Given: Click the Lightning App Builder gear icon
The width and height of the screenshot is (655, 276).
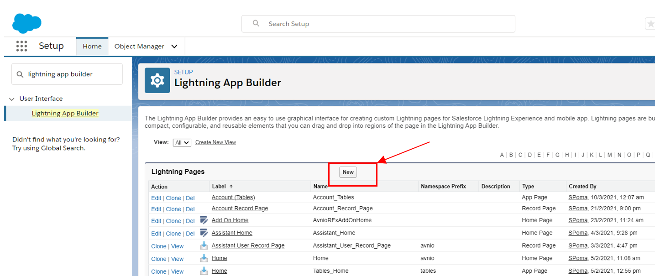Looking at the screenshot, I should click(157, 80).
